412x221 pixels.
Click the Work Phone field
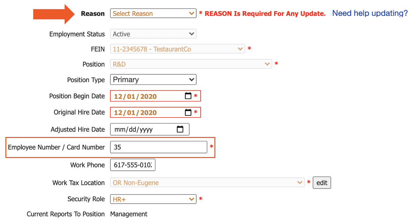(x=133, y=165)
